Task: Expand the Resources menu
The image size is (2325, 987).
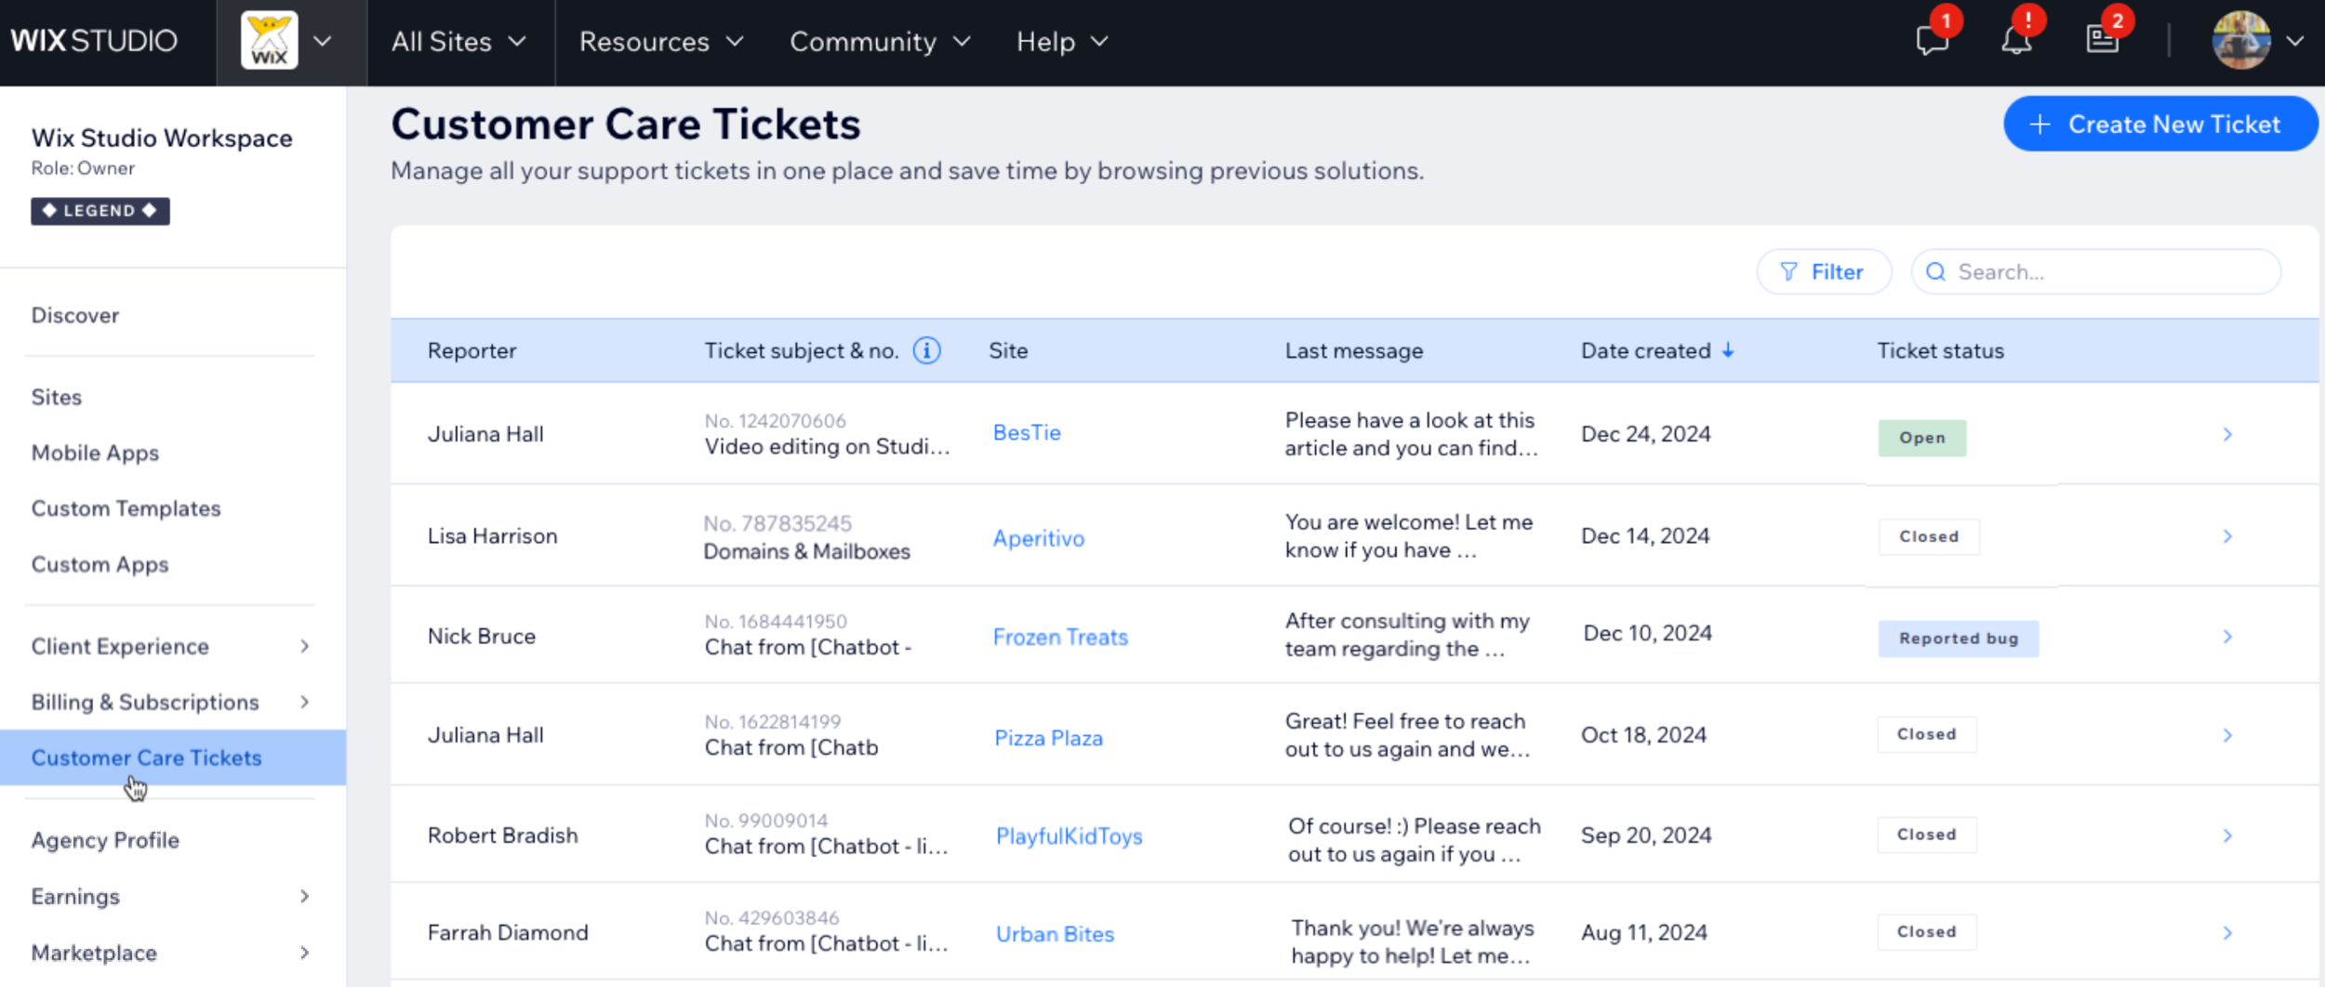Action: tap(661, 42)
